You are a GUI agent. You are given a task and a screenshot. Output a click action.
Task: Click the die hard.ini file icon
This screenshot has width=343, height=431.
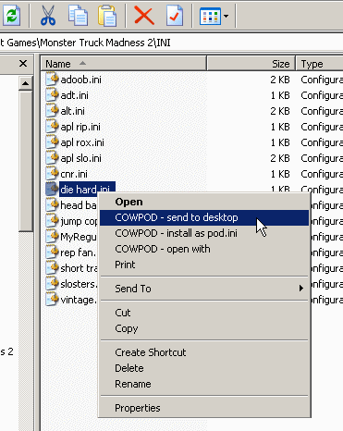pos(52,190)
